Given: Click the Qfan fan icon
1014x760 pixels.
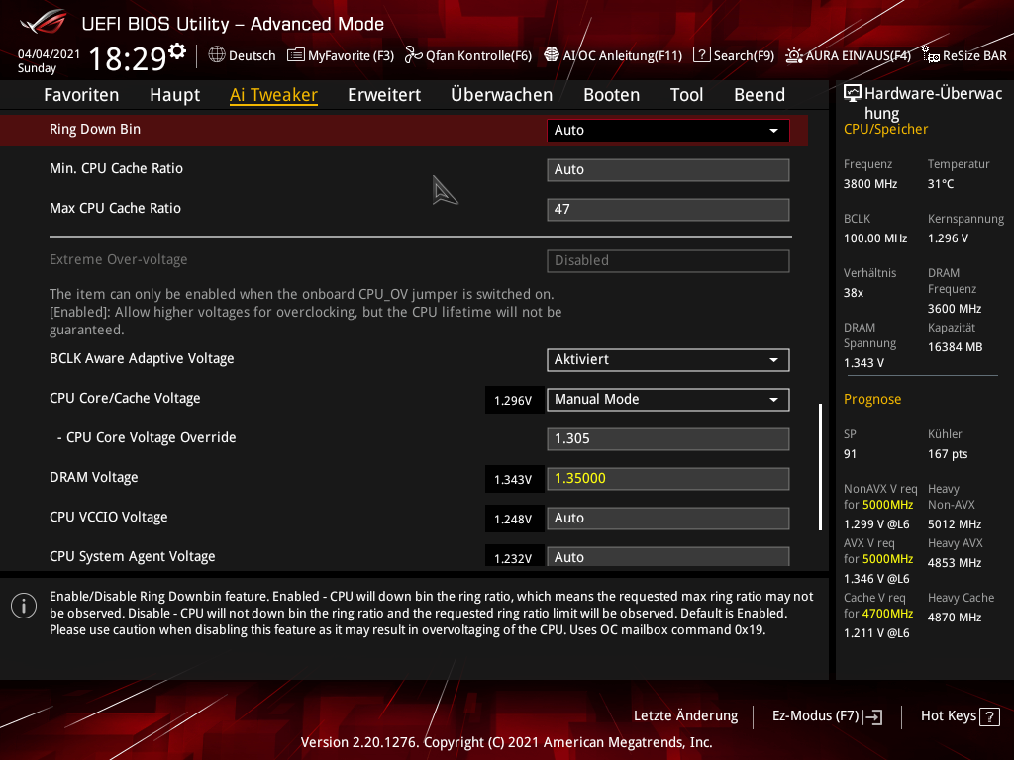Looking at the screenshot, I should 413,55.
